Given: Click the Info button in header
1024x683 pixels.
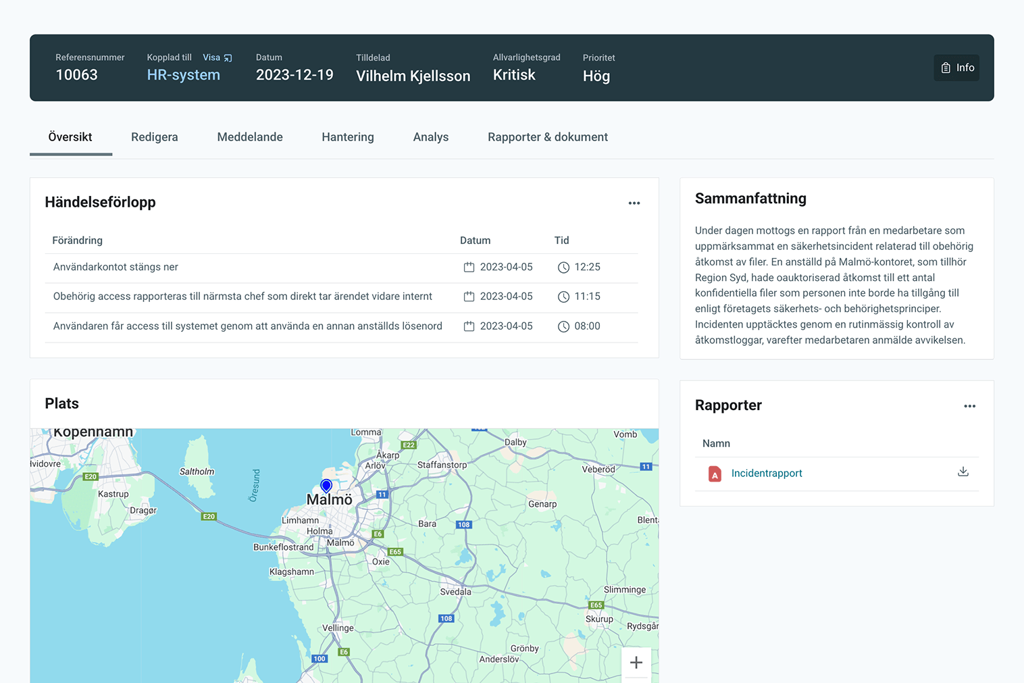Looking at the screenshot, I should [x=956, y=68].
